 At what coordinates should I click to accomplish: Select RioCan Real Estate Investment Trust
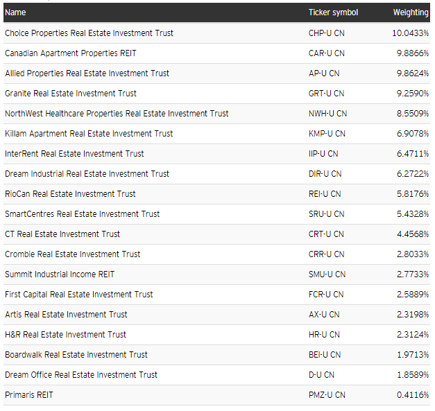click(x=70, y=194)
